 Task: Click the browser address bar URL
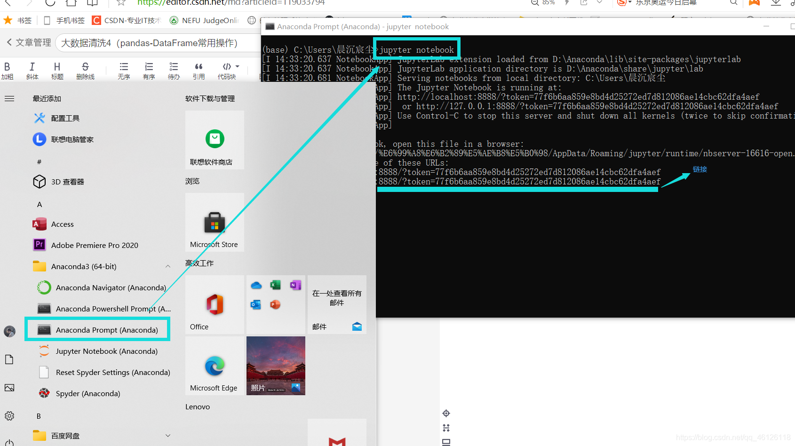231,2
